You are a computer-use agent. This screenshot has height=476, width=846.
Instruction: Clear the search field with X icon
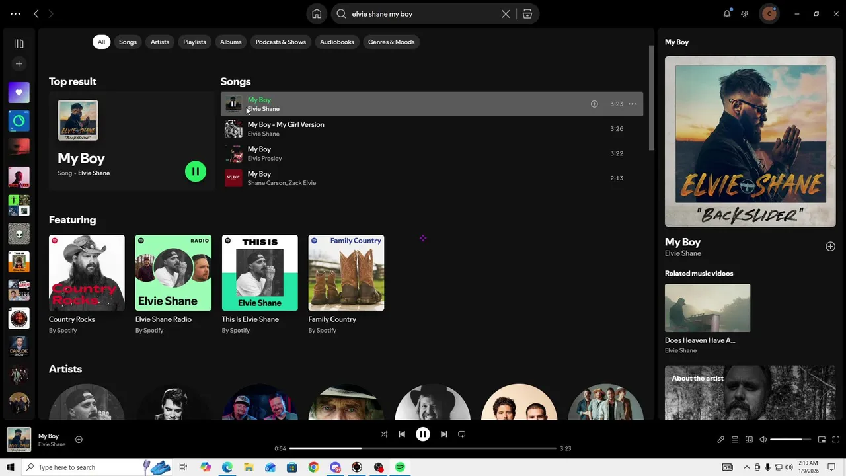pos(506,14)
